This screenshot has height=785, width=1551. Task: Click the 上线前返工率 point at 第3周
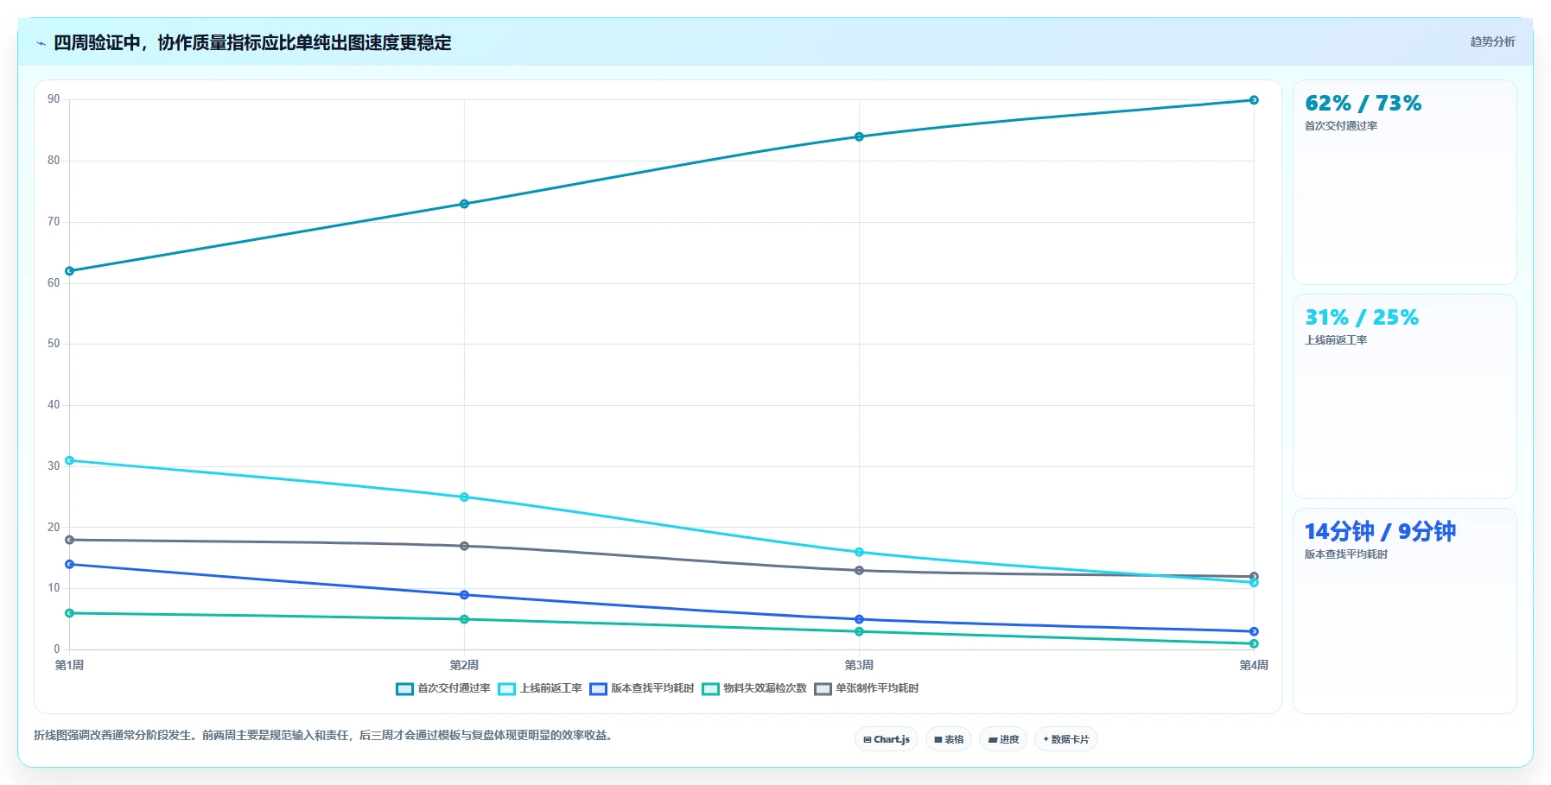point(859,552)
